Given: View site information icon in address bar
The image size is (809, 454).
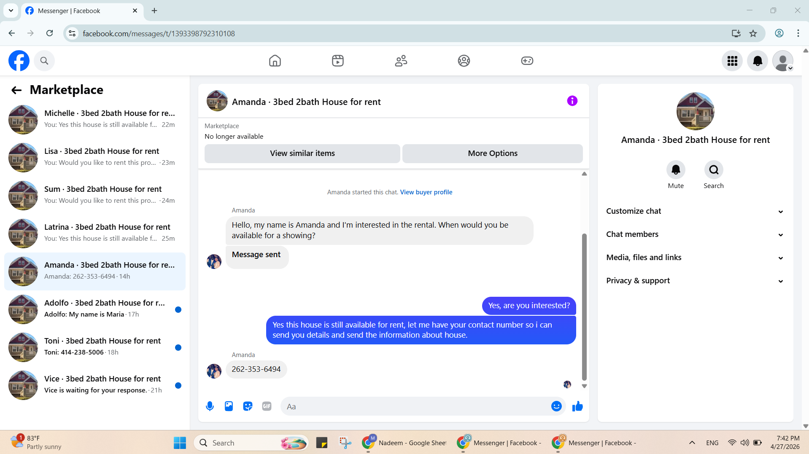Looking at the screenshot, I should pyautogui.click(x=72, y=33).
